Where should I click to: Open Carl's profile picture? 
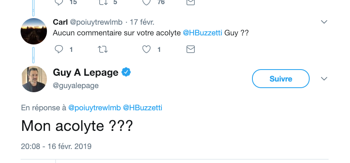34,31
